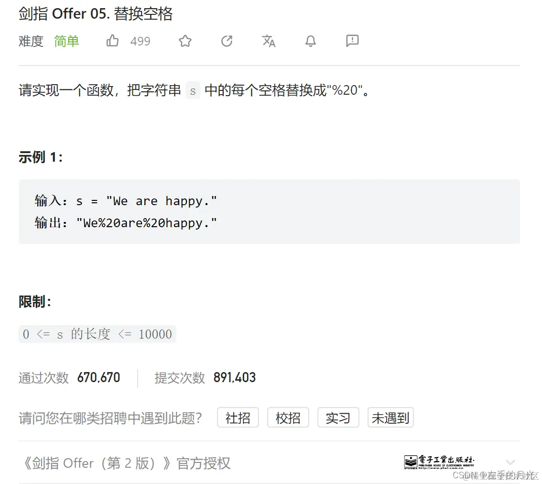The width and height of the screenshot is (542, 484).
Task: Click the 通过次数 670,670 statistic
Action: [69, 378]
